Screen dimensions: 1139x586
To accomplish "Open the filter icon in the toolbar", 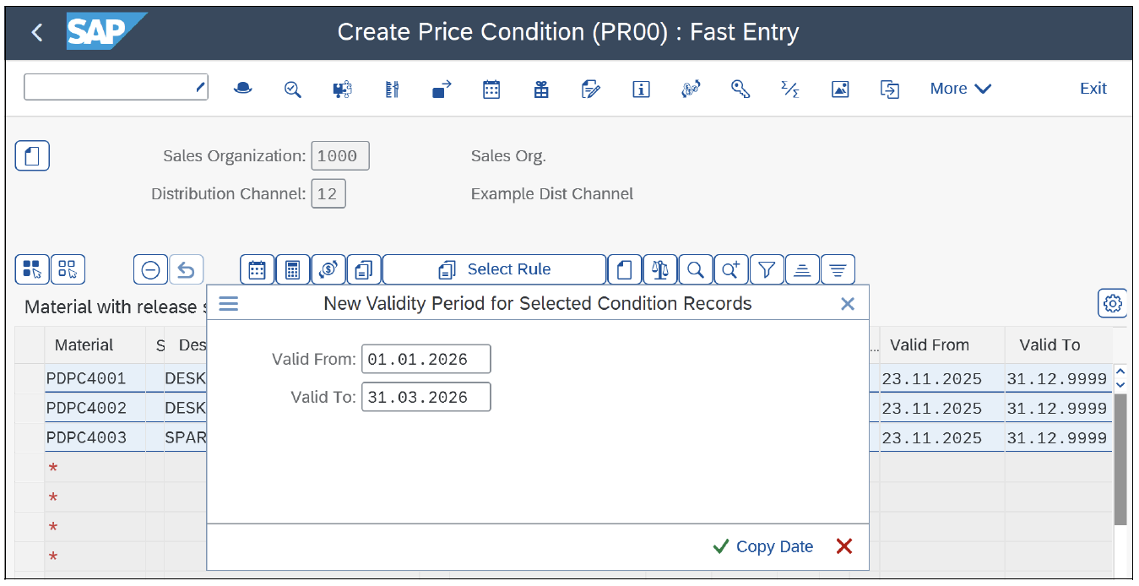I will (x=766, y=269).
